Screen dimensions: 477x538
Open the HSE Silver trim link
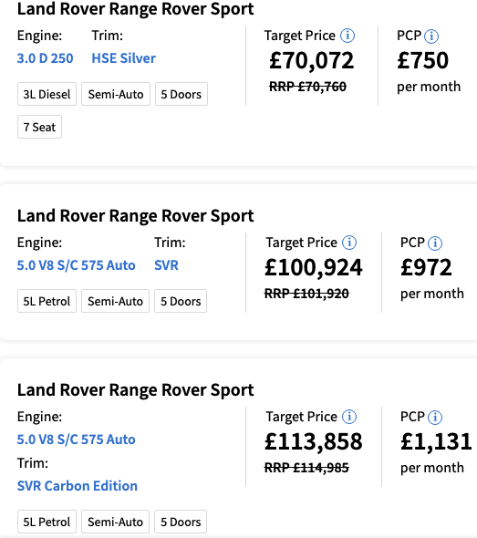[x=123, y=58]
